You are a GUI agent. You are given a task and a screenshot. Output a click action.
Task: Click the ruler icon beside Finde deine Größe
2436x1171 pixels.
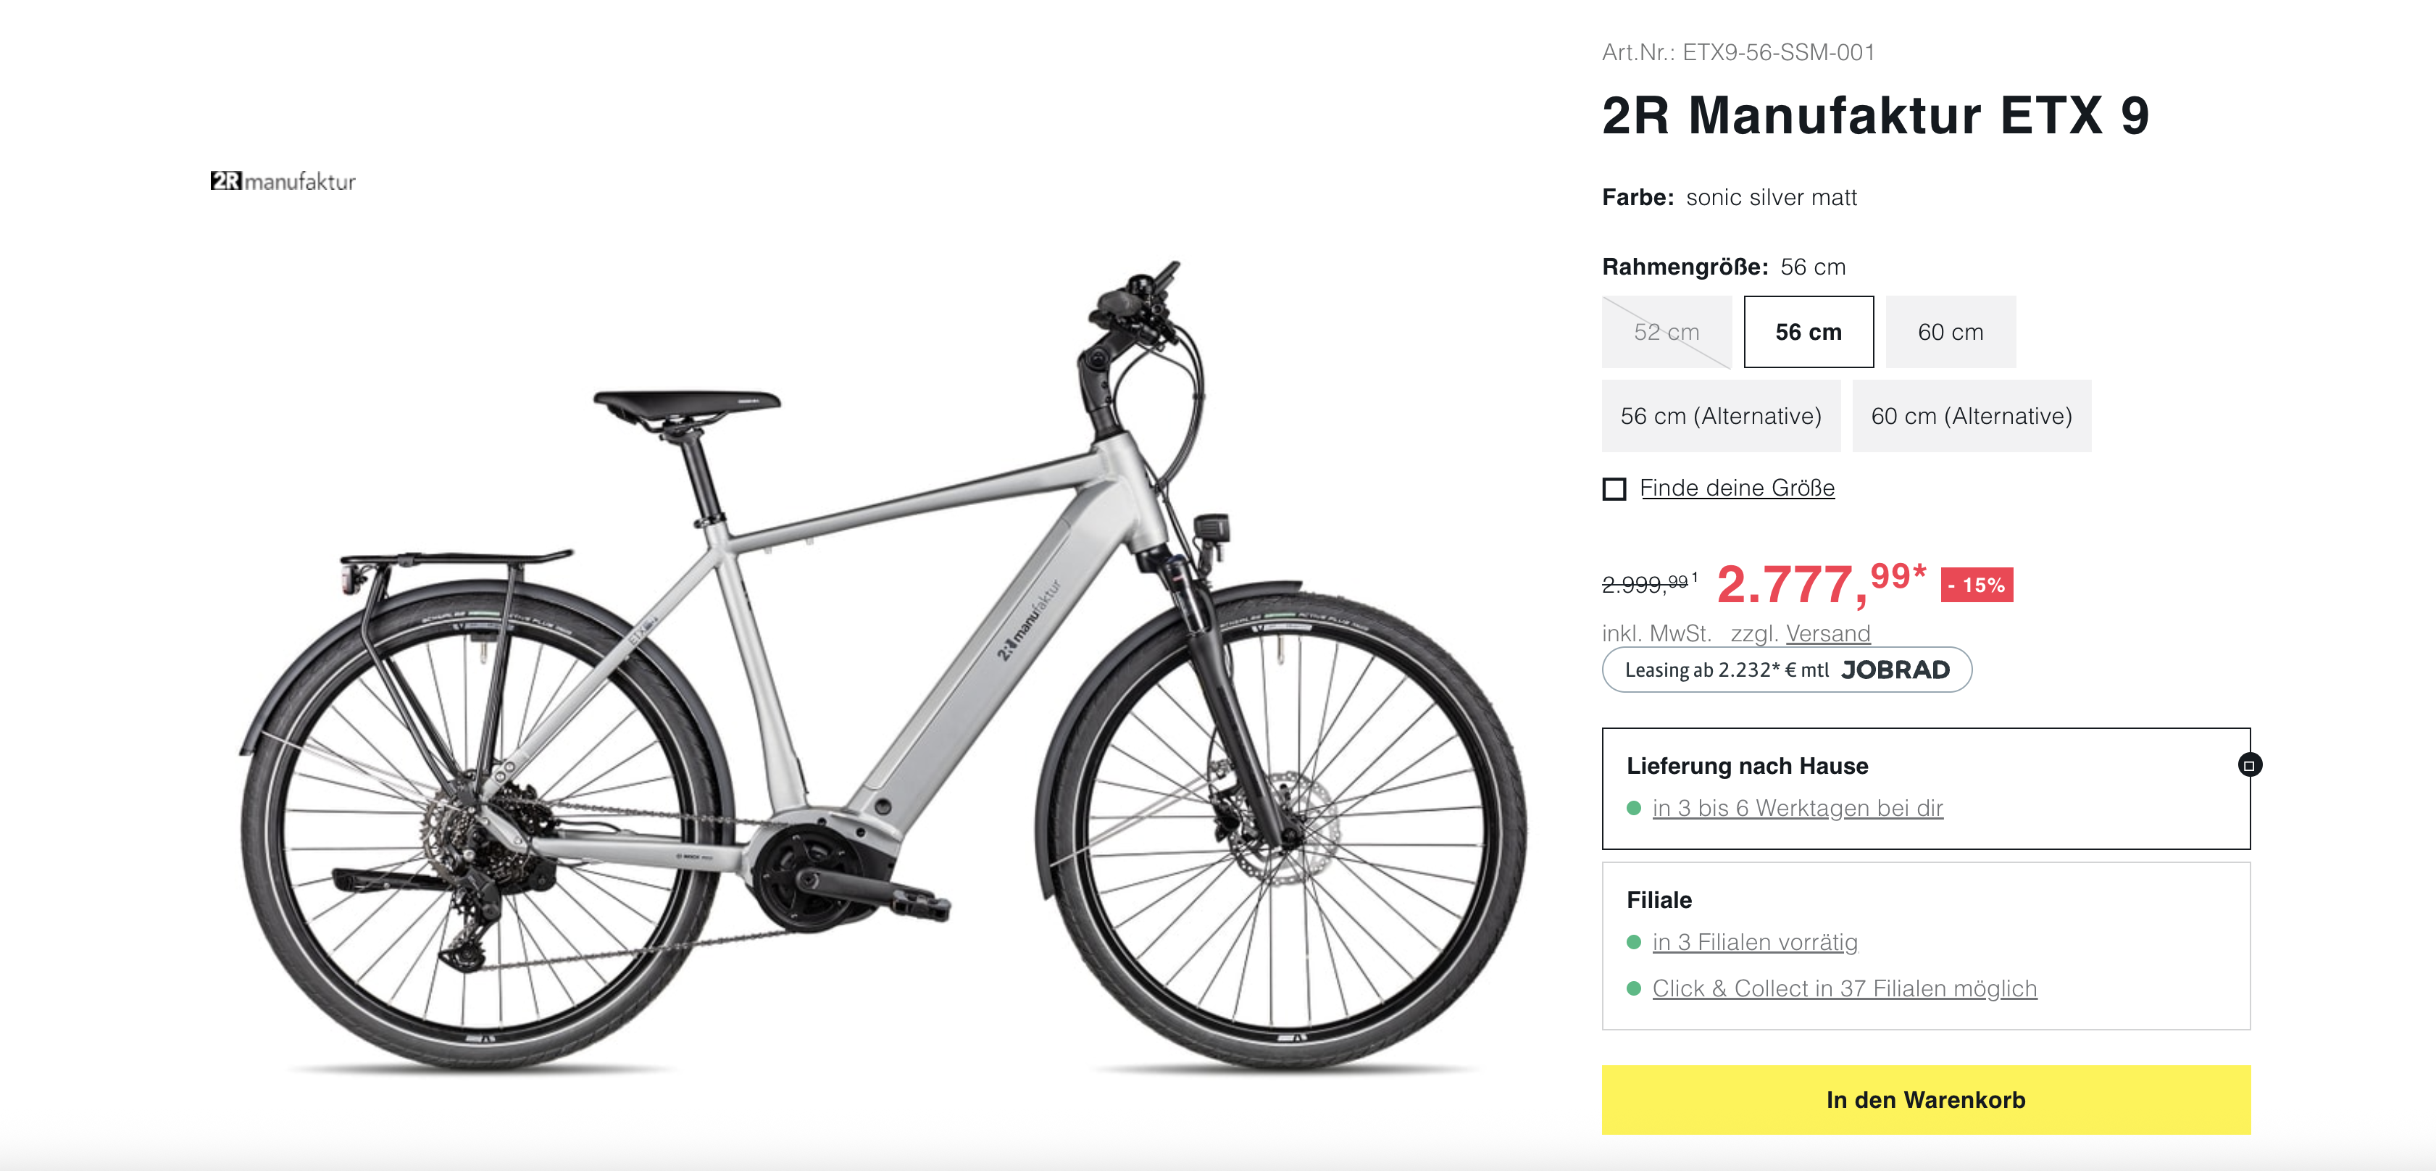(x=1614, y=489)
